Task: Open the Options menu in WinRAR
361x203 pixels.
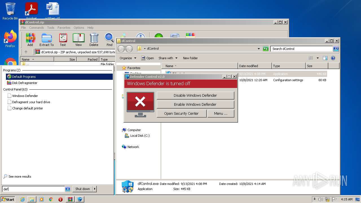Action: pyautogui.click(x=79, y=28)
